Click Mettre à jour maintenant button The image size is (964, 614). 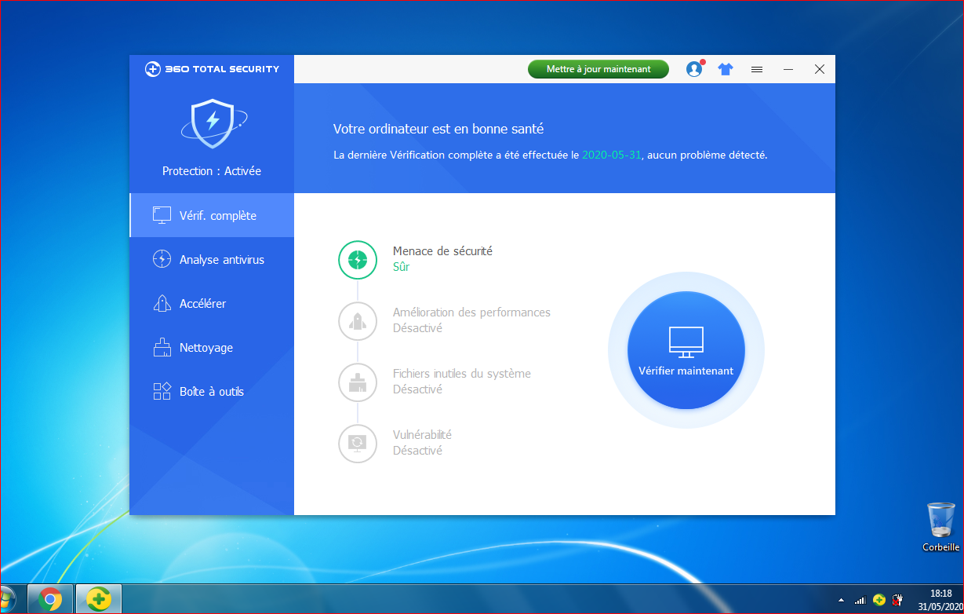(598, 69)
